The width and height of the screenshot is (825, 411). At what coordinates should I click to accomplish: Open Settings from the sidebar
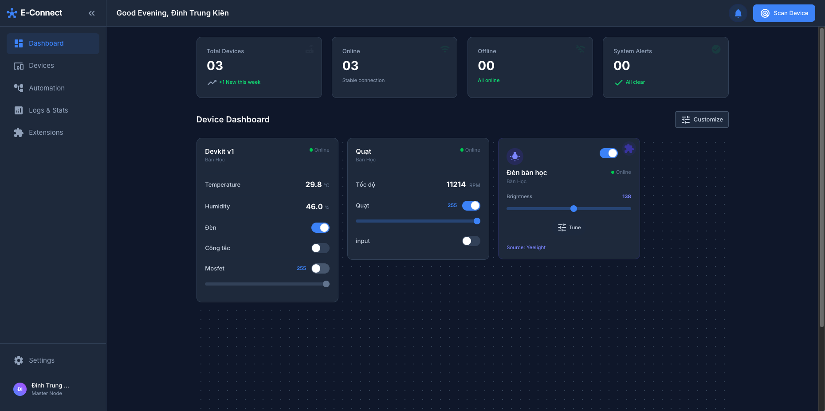[x=41, y=360]
